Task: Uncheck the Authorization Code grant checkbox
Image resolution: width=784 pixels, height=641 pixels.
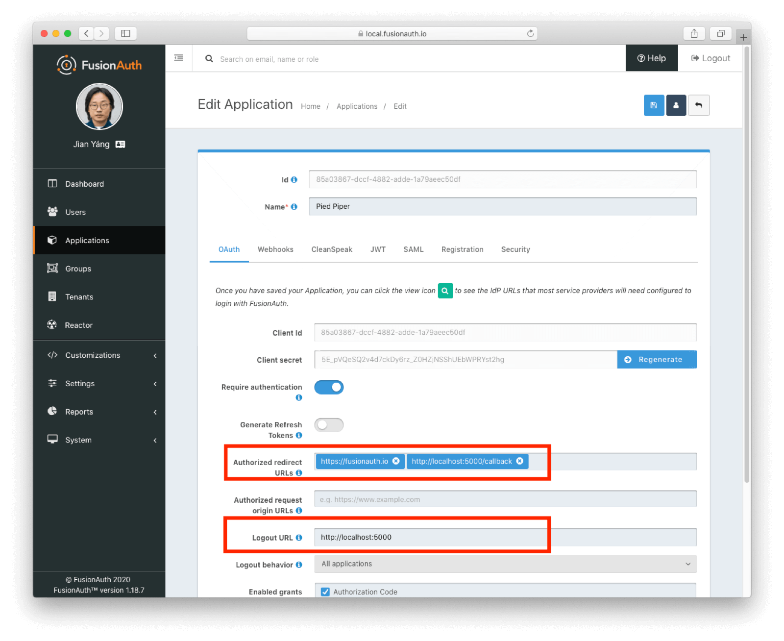Action: [325, 592]
